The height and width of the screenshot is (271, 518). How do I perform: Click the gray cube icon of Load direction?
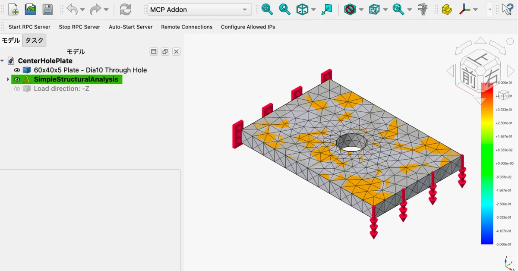point(27,88)
